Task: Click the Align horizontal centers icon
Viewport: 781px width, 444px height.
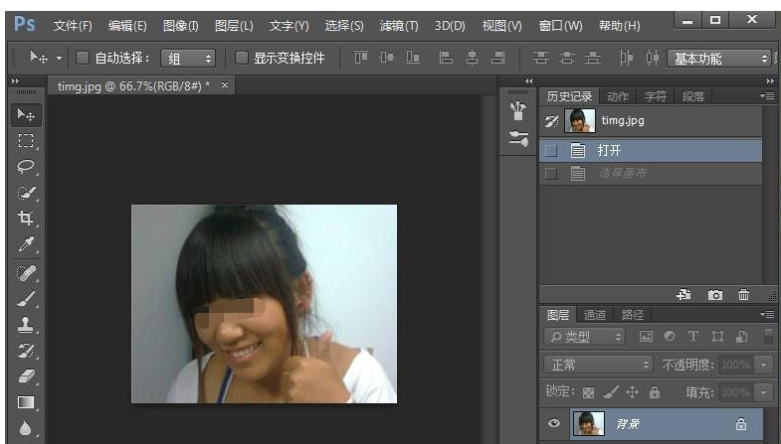Action: pyautogui.click(x=472, y=58)
